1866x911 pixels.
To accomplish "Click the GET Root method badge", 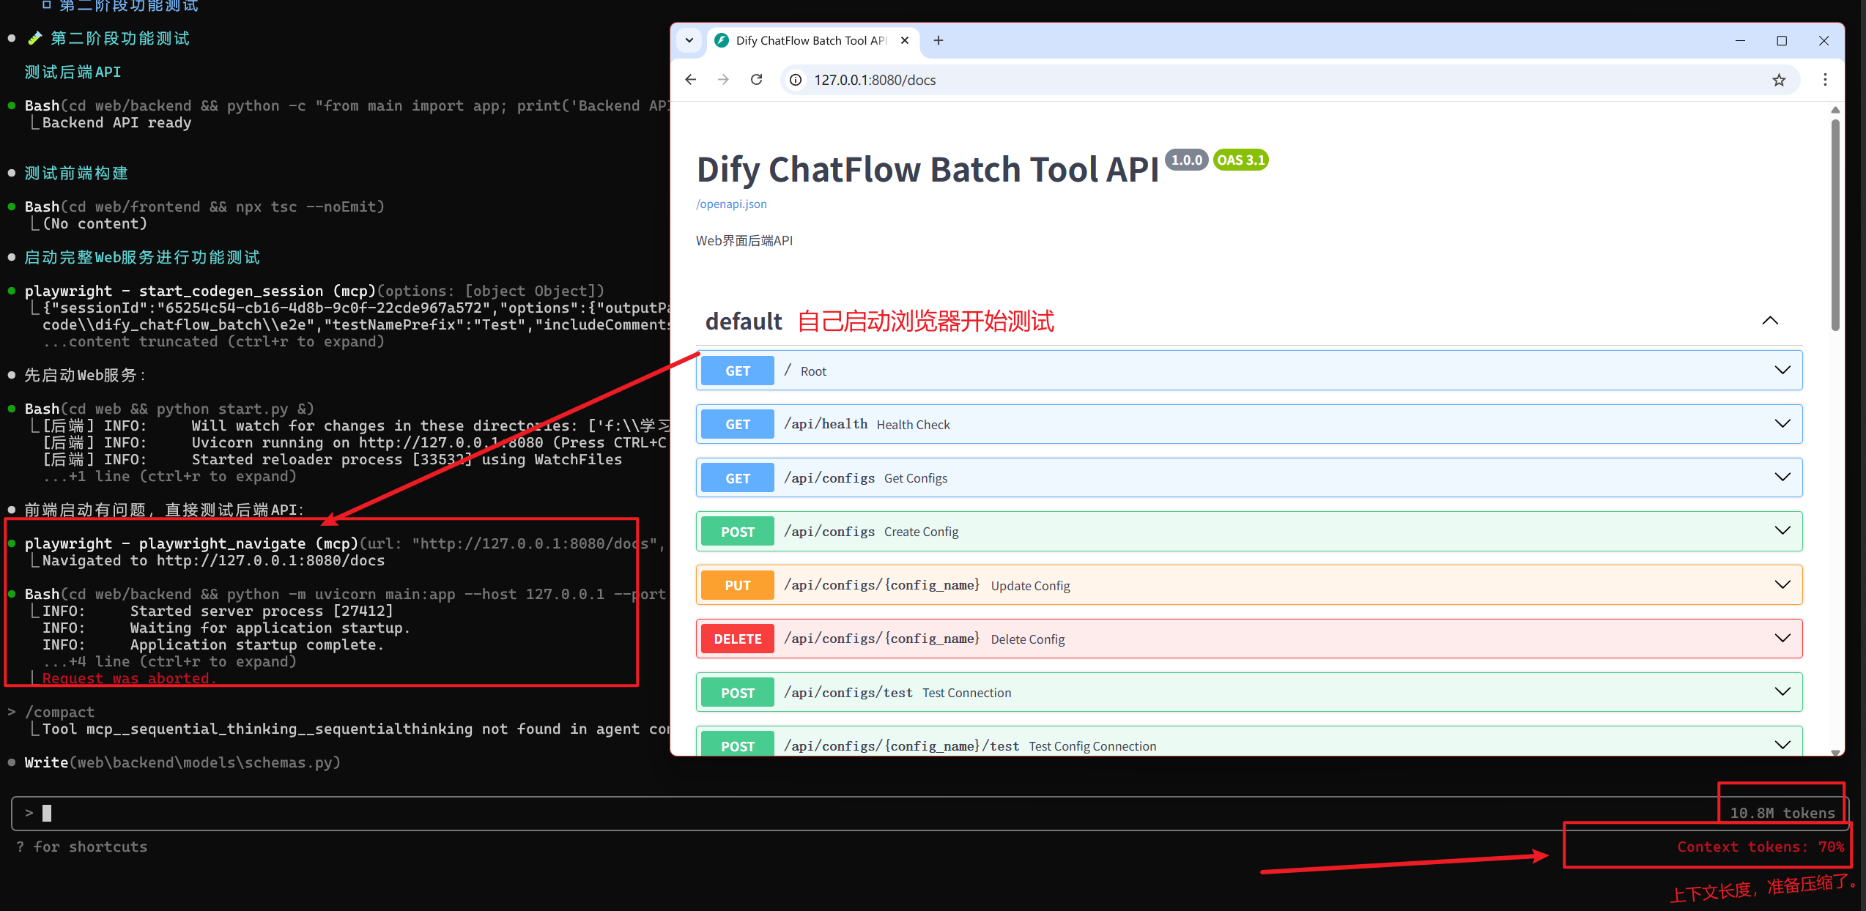I will 737,371.
